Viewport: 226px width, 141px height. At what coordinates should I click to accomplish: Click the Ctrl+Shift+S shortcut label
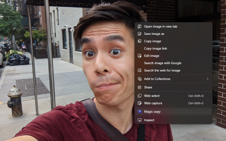(x=196, y=103)
